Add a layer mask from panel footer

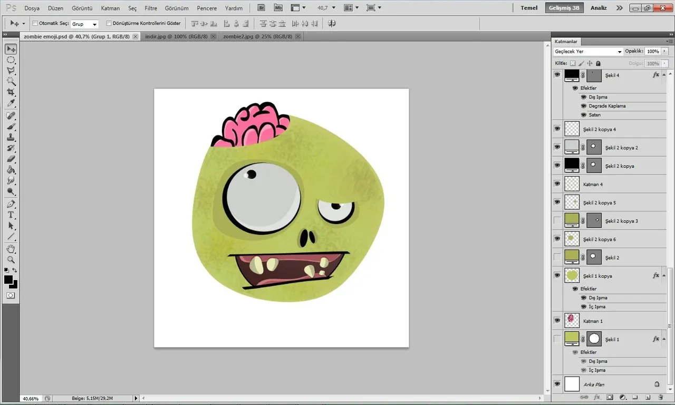click(610, 397)
